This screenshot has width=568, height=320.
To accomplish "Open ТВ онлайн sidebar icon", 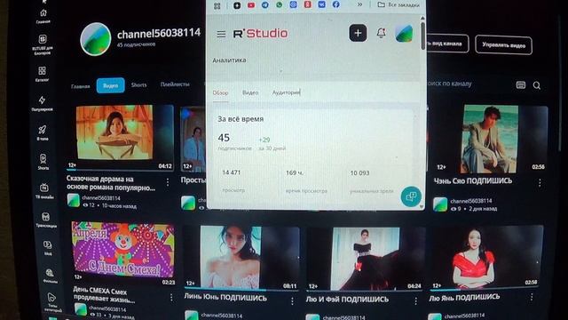I will click(x=44, y=191).
